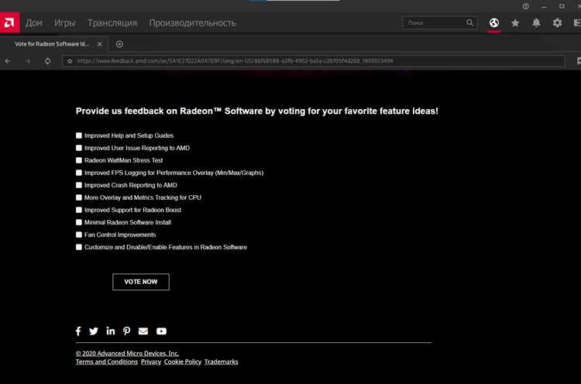Check Fan Control Improvements
This screenshot has height=384, width=581.
coord(79,235)
